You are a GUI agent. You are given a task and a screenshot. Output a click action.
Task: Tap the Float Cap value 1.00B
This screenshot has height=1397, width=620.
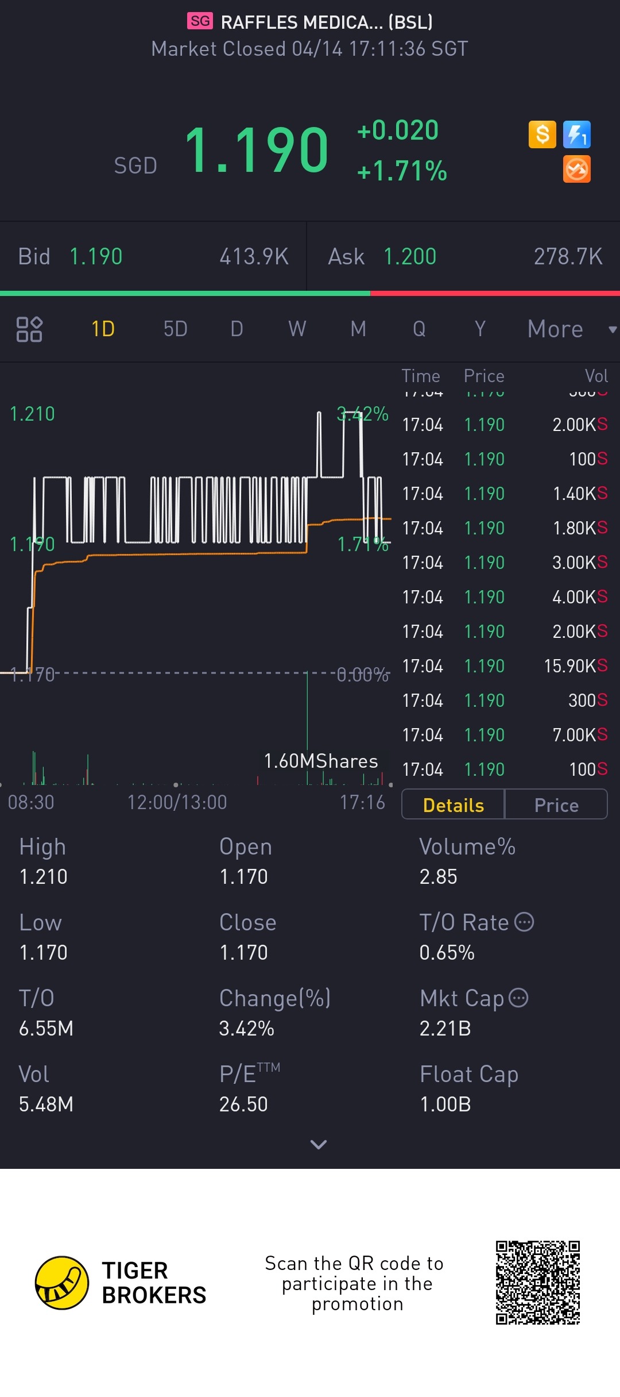[445, 1104]
